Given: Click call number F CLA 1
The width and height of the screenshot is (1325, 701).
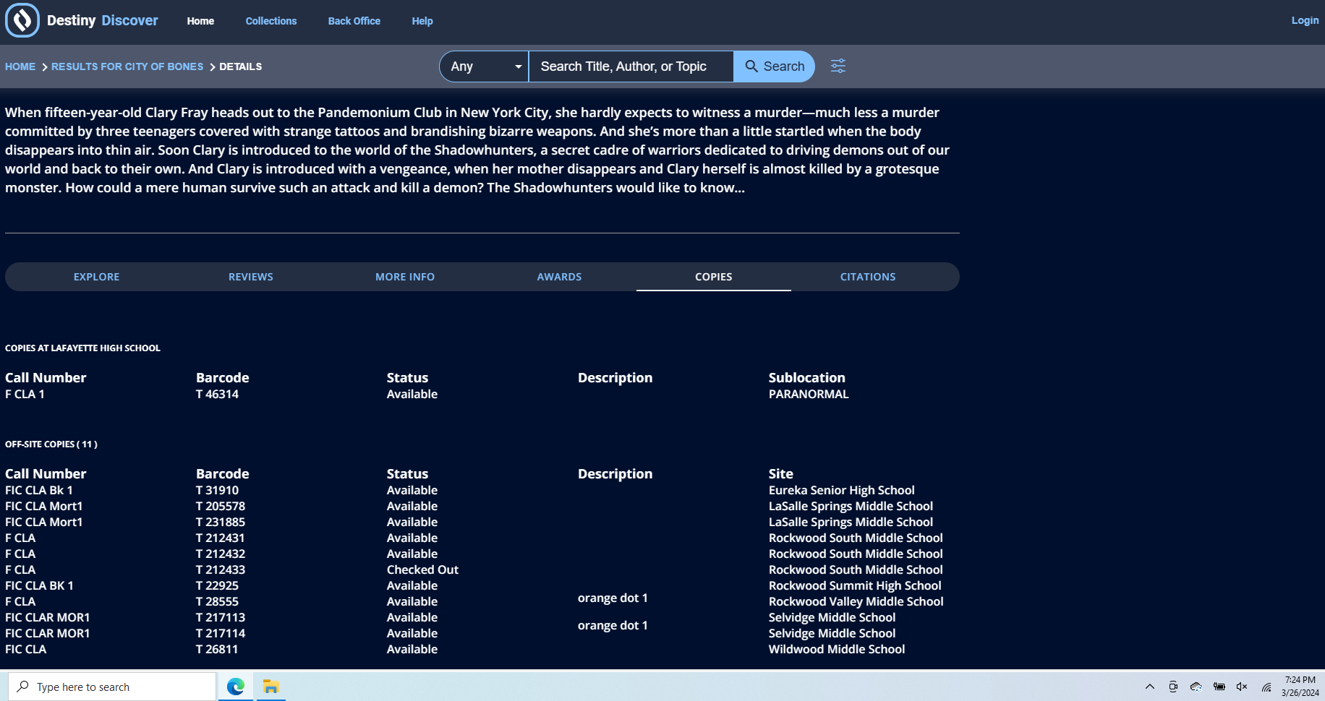Looking at the screenshot, I should pos(25,394).
